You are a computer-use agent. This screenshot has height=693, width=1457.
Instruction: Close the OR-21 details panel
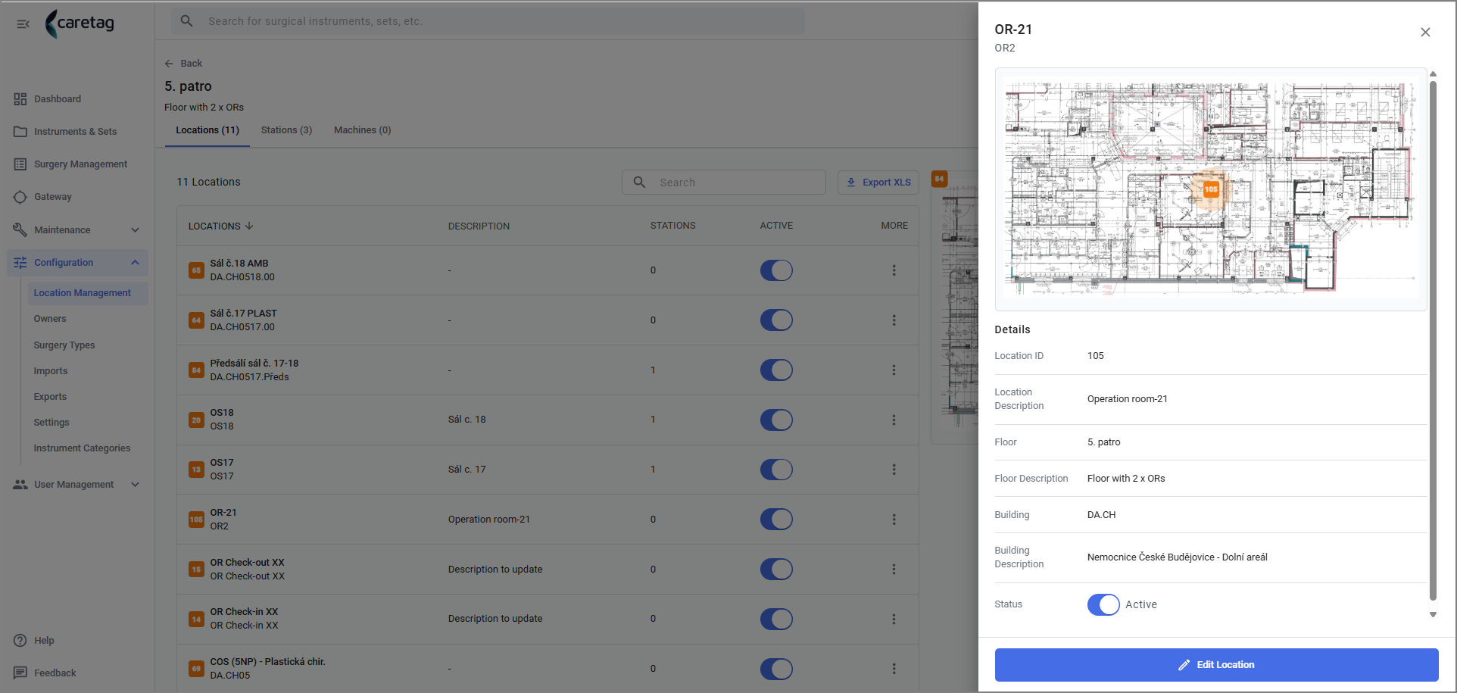[1425, 33]
